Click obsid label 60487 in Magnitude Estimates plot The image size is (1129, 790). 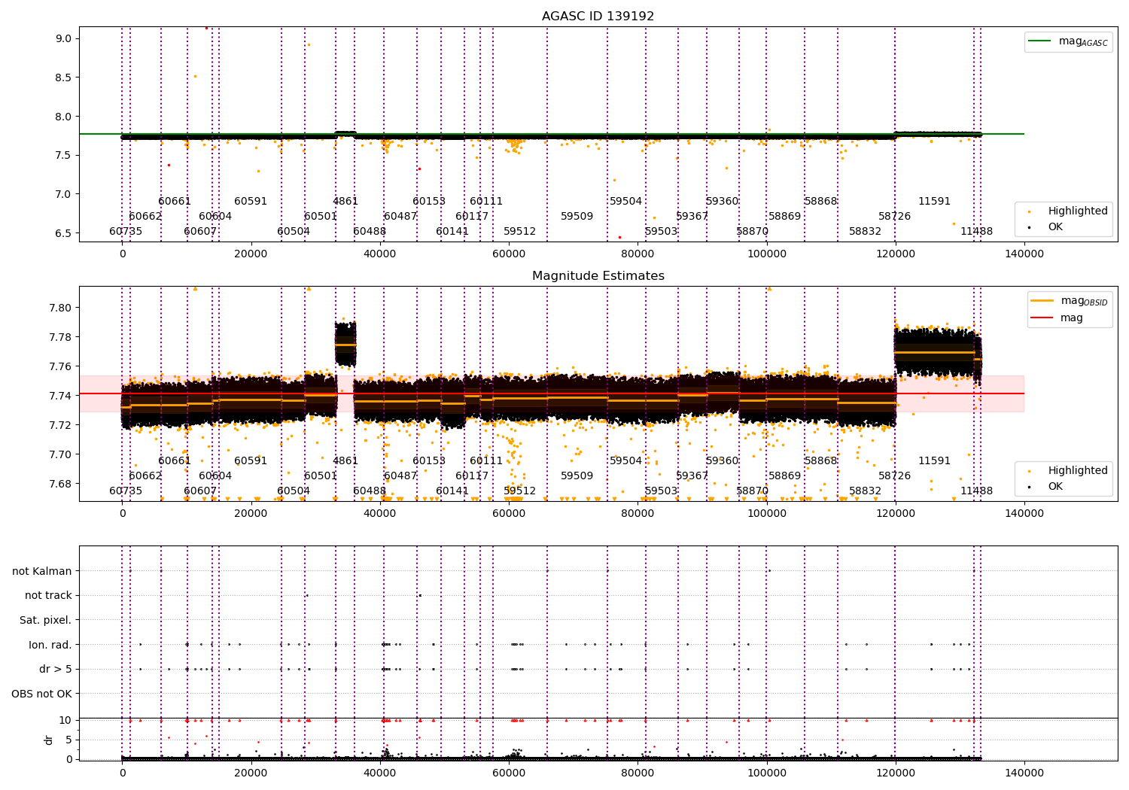(x=400, y=476)
